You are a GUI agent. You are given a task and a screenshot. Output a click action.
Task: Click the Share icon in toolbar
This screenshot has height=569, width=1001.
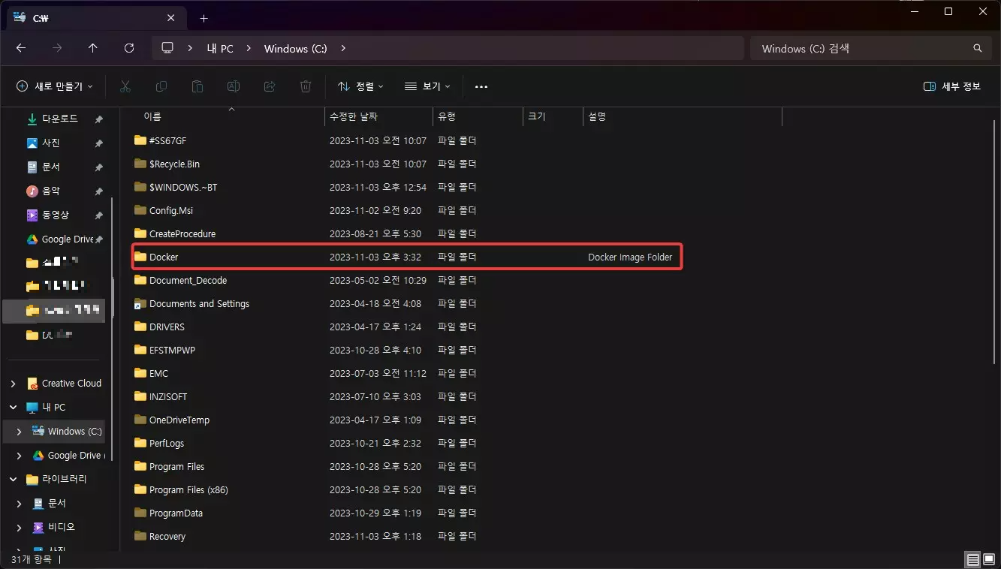(270, 86)
